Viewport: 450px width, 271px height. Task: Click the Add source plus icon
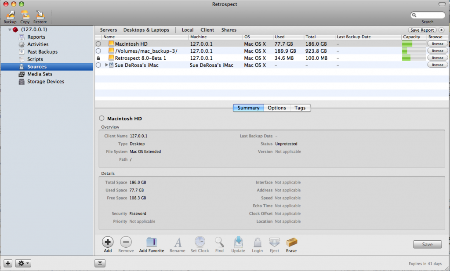coord(108,242)
